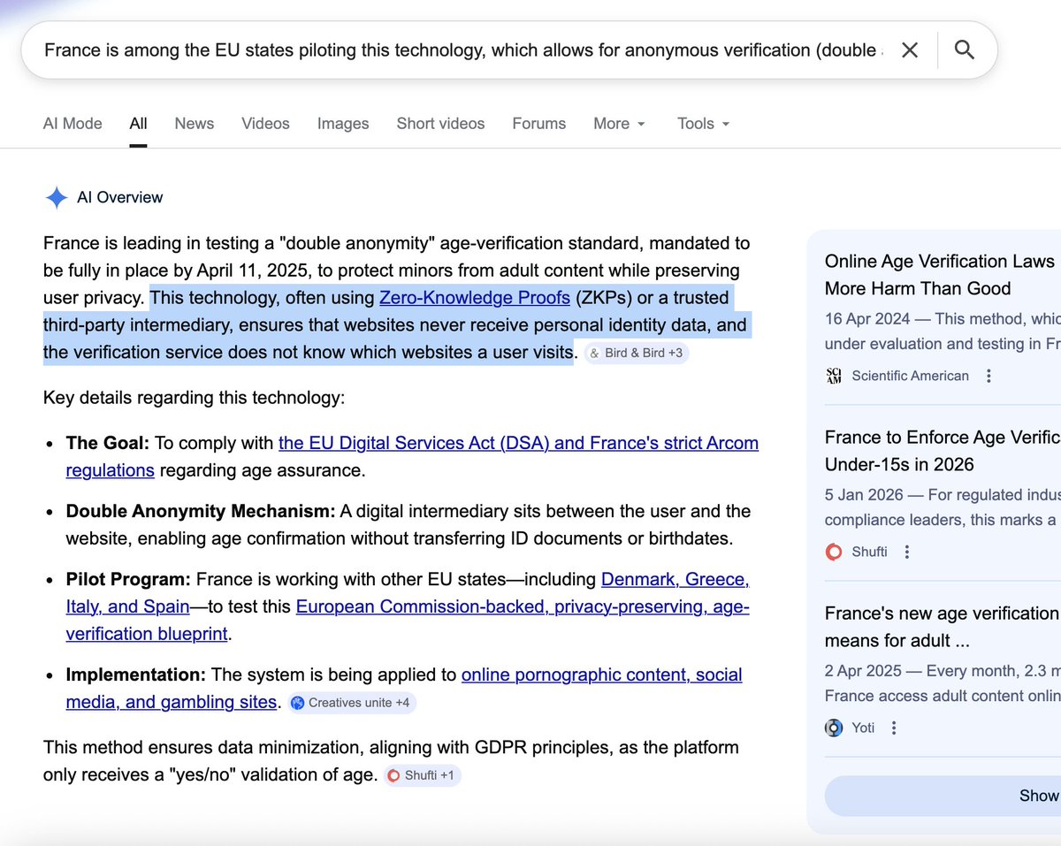The image size is (1061, 846).
Task: Click the 'The Goal:' bold label
Action: 108,443
